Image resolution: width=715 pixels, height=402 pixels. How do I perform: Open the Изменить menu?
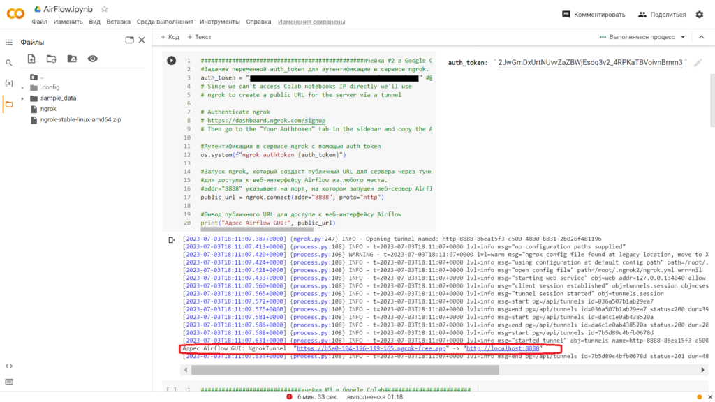pos(68,22)
